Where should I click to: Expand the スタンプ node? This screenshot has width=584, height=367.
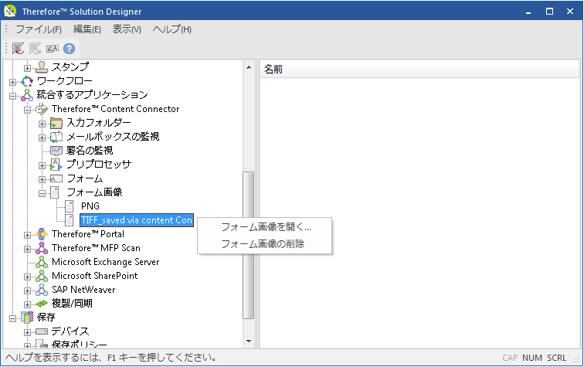[x=27, y=68]
